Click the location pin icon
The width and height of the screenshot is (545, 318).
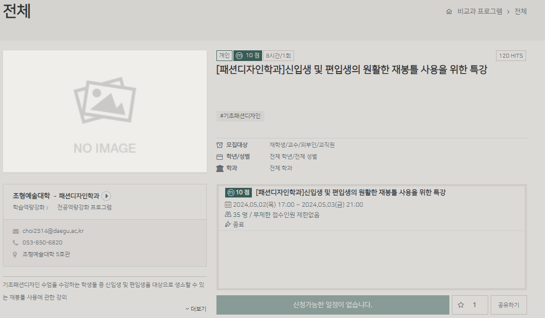(x=16, y=255)
